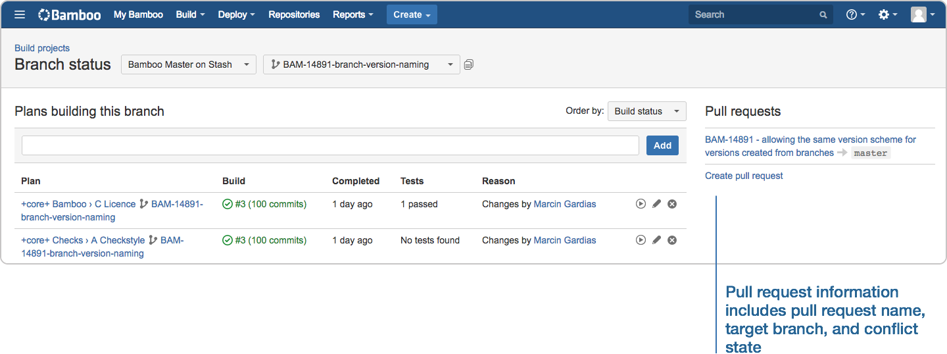Click the Add button
This screenshot has width=947, height=354.
pyautogui.click(x=662, y=145)
